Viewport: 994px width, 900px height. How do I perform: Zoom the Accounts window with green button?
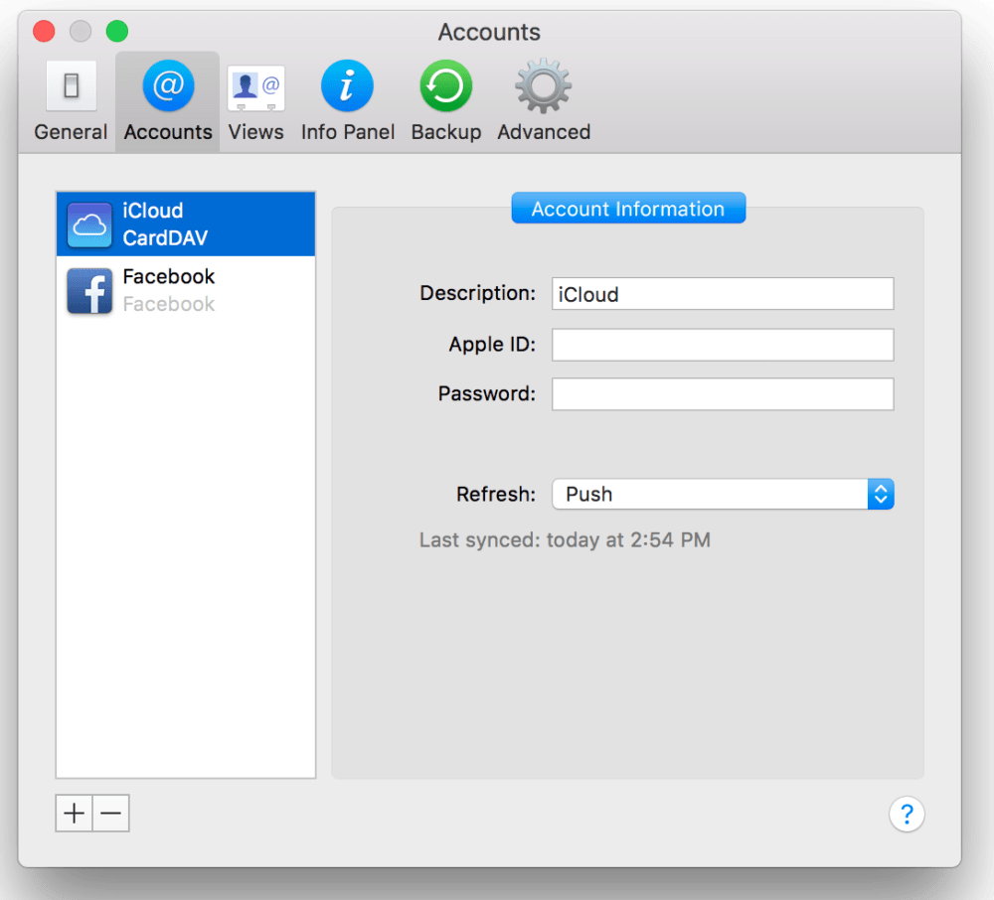click(x=117, y=31)
